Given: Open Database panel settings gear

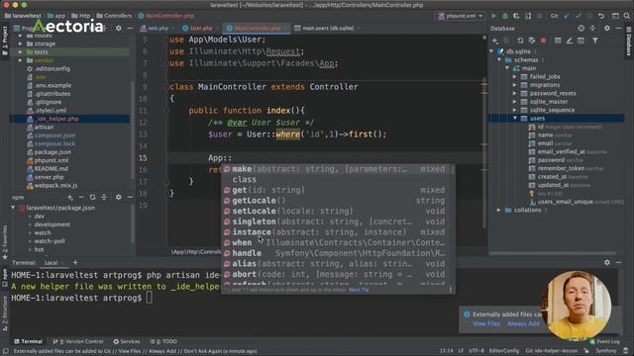Looking at the screenshot, I should point(607,29).
